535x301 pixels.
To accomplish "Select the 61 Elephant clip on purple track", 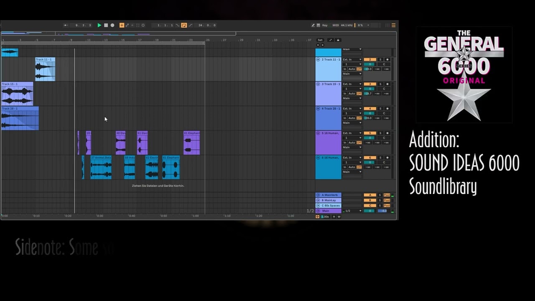I will (x=192, y=143).
